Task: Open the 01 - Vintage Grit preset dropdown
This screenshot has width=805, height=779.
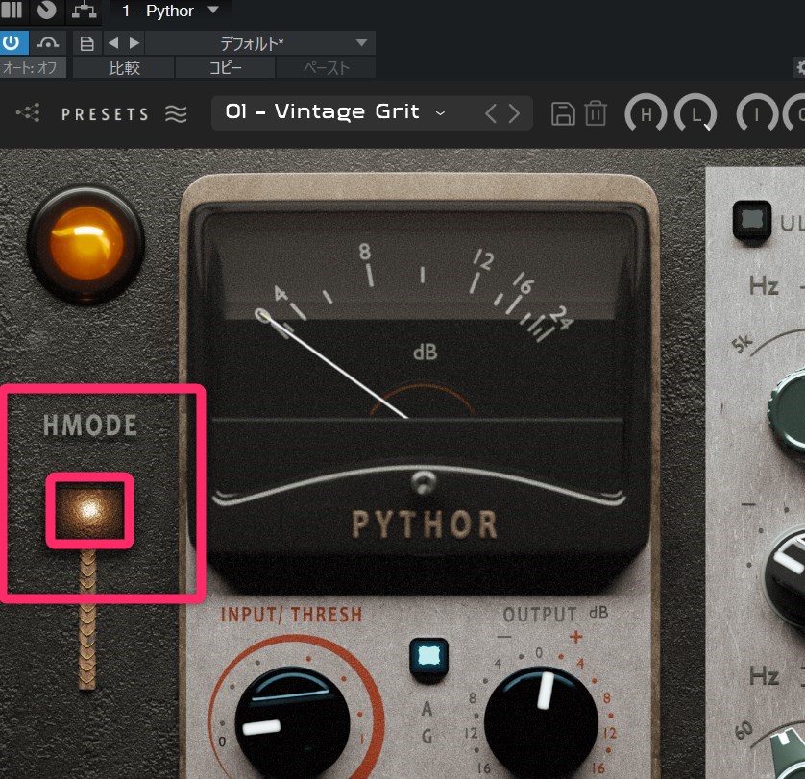Action: click(x=333, y=112)
